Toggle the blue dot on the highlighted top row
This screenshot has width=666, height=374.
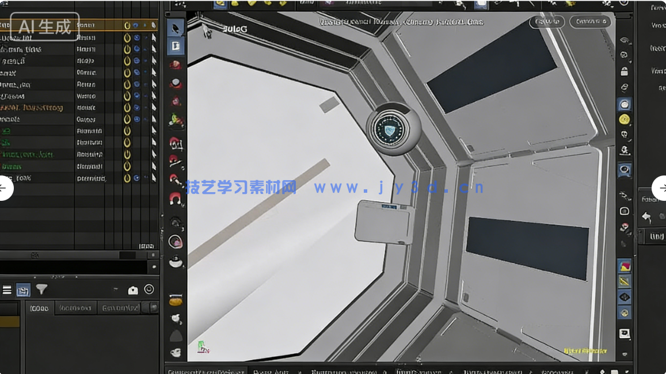[136, 25]
